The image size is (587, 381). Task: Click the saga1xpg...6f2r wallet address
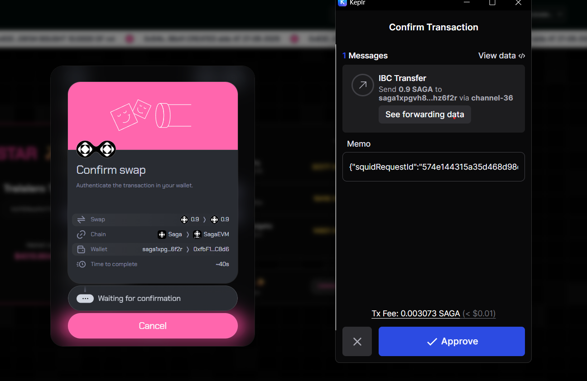click(x=162, y=249)
